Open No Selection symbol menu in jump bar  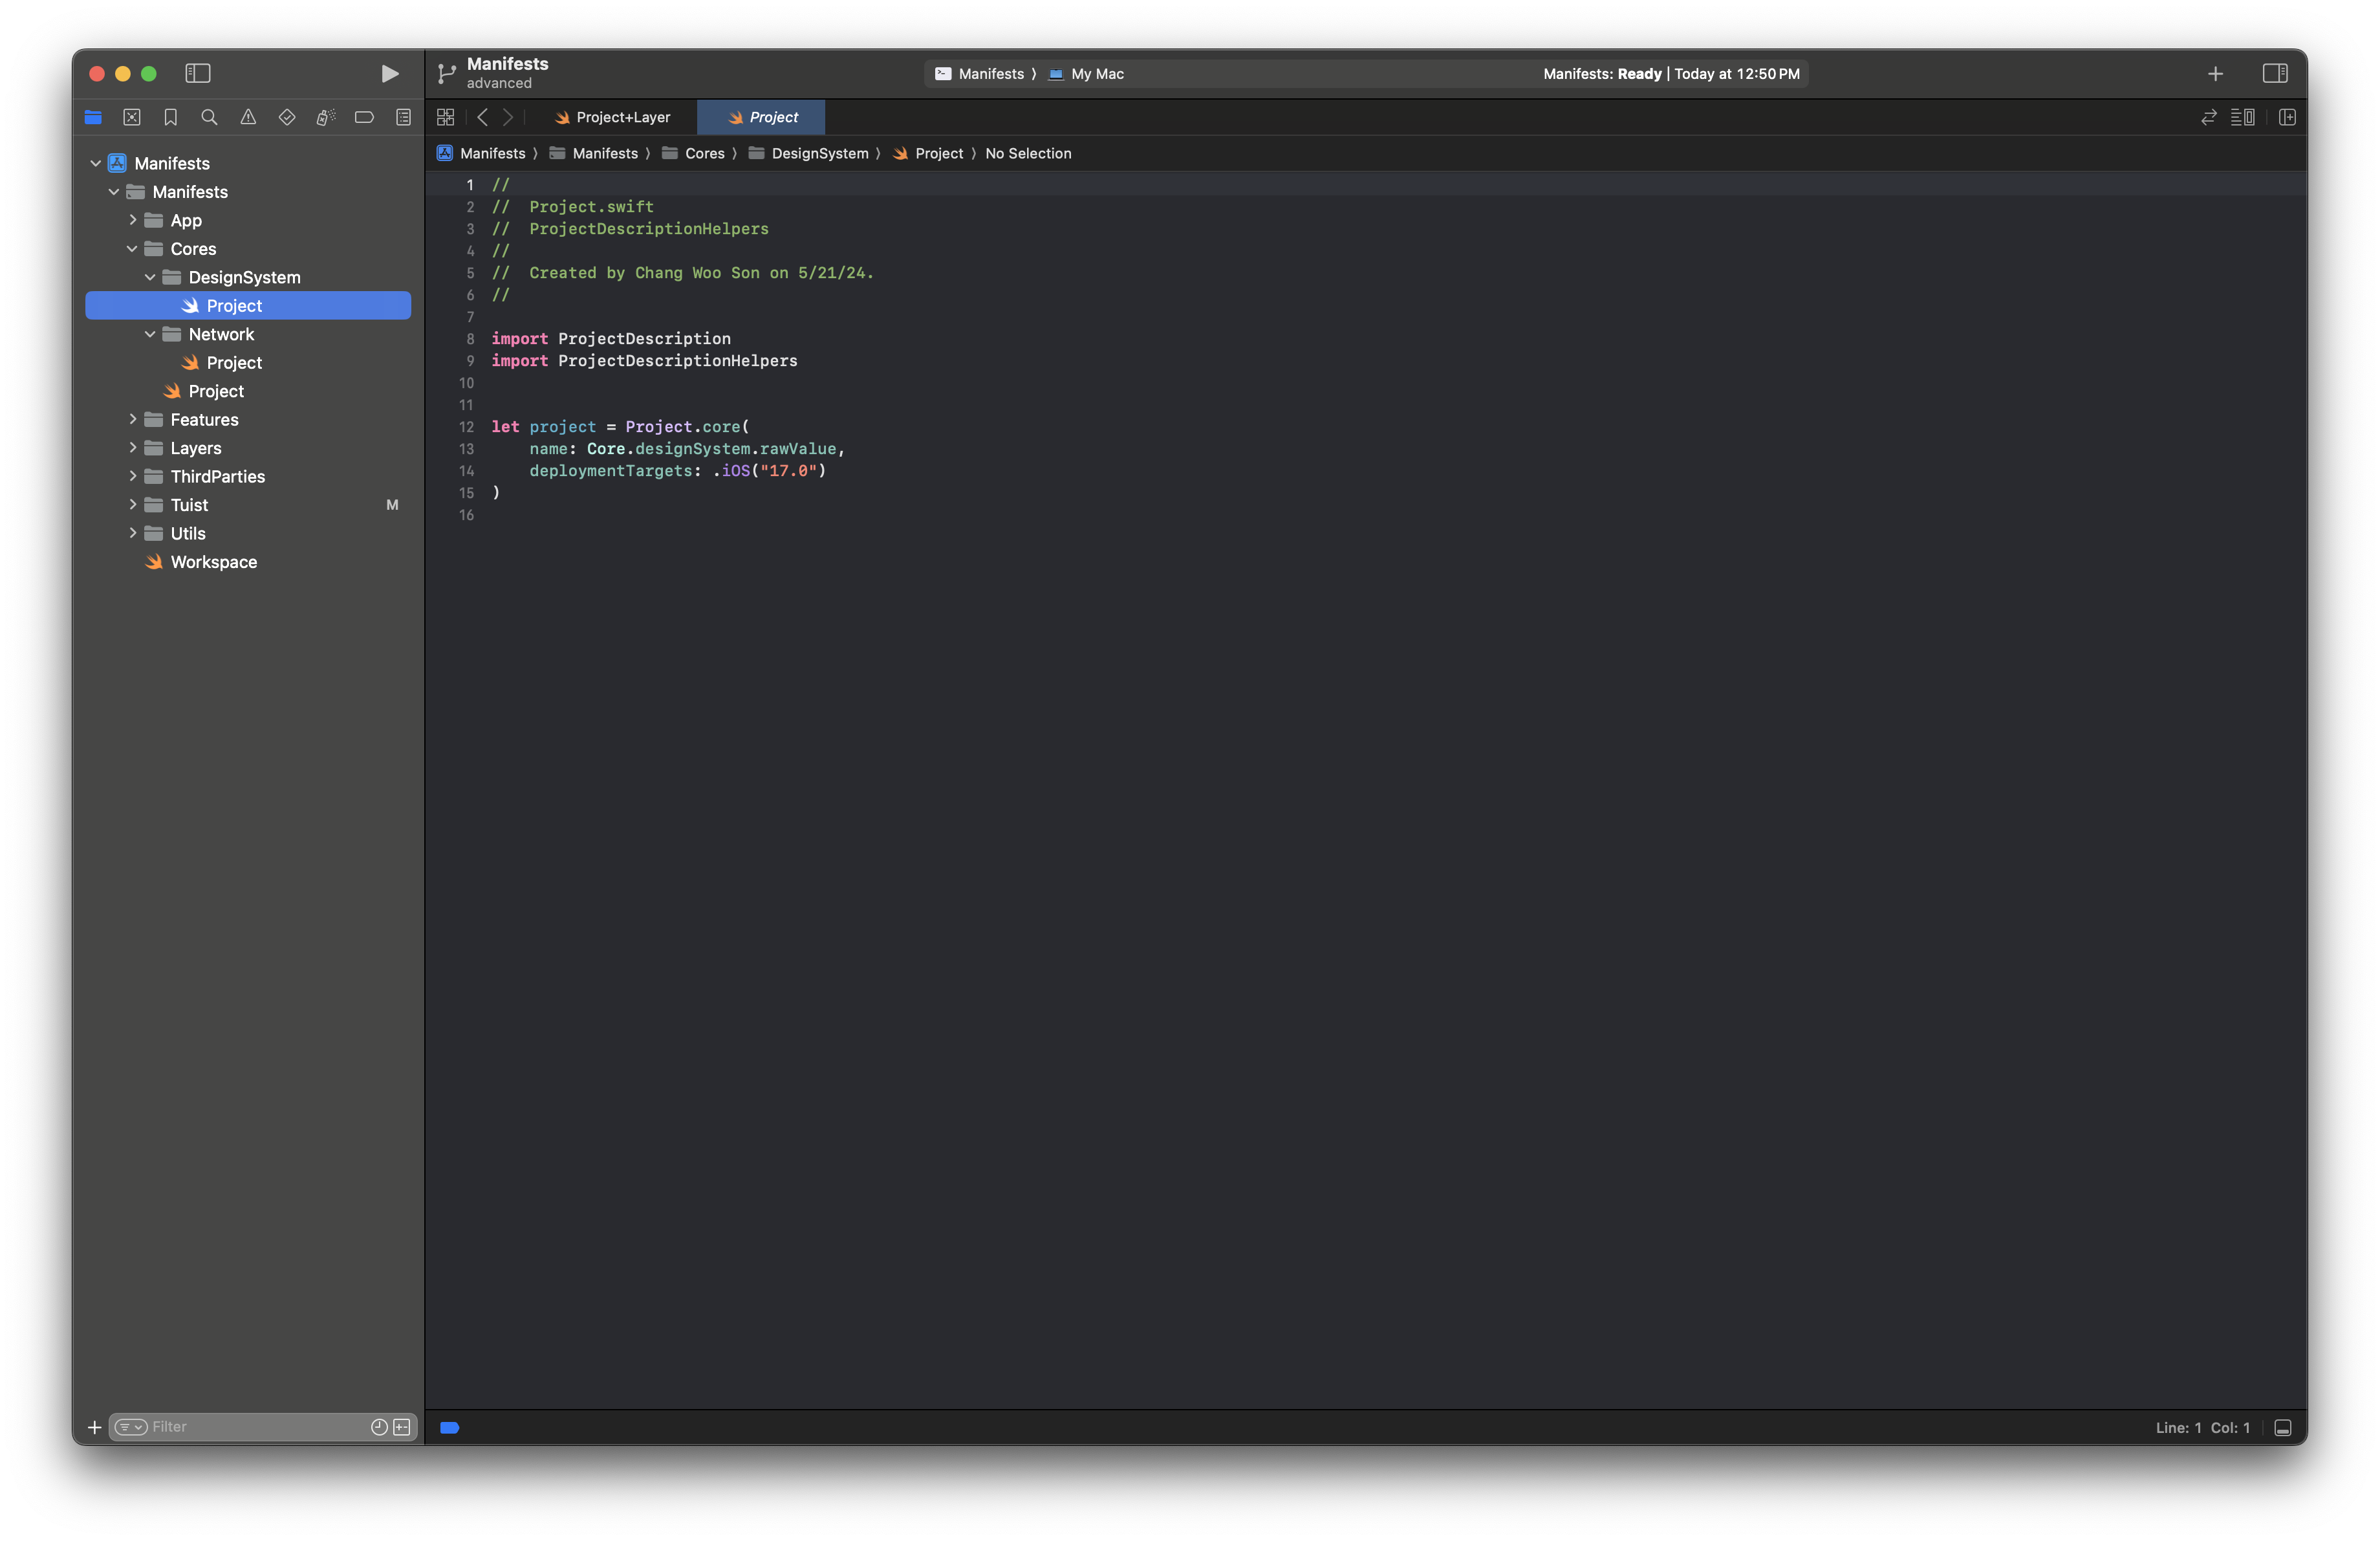tap(1028, 153)
